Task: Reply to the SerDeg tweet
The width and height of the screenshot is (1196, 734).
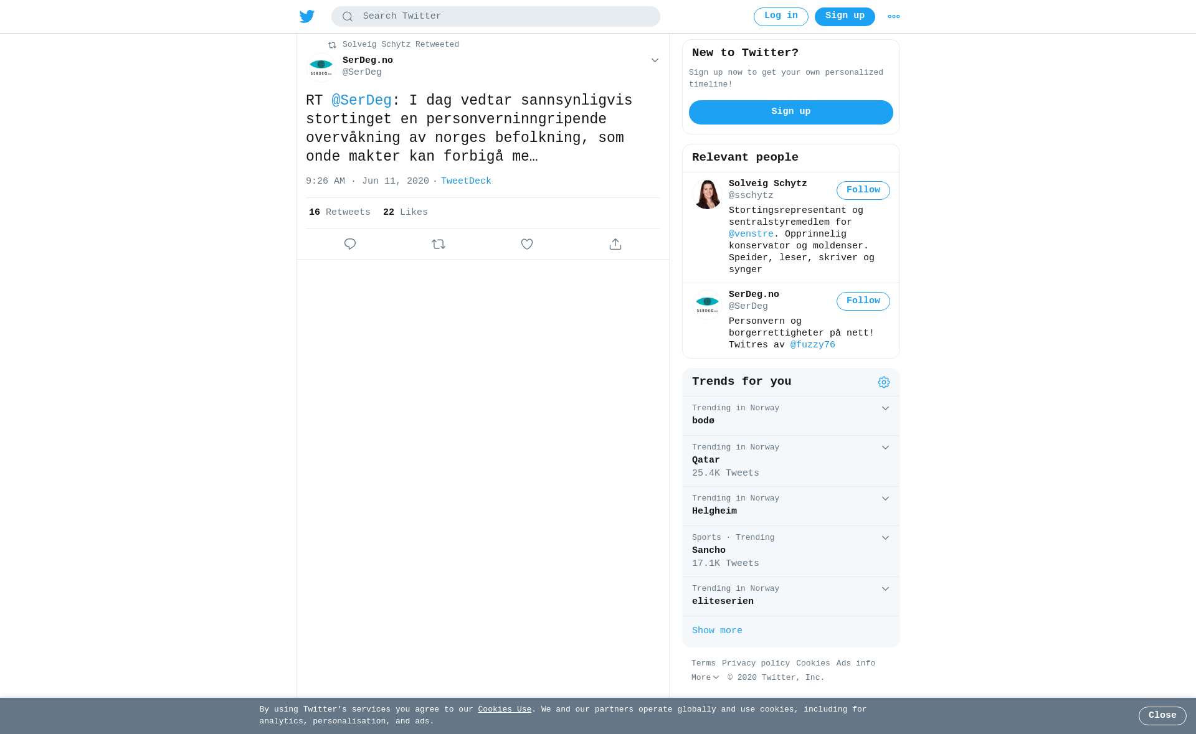Action: click(350, 244)
